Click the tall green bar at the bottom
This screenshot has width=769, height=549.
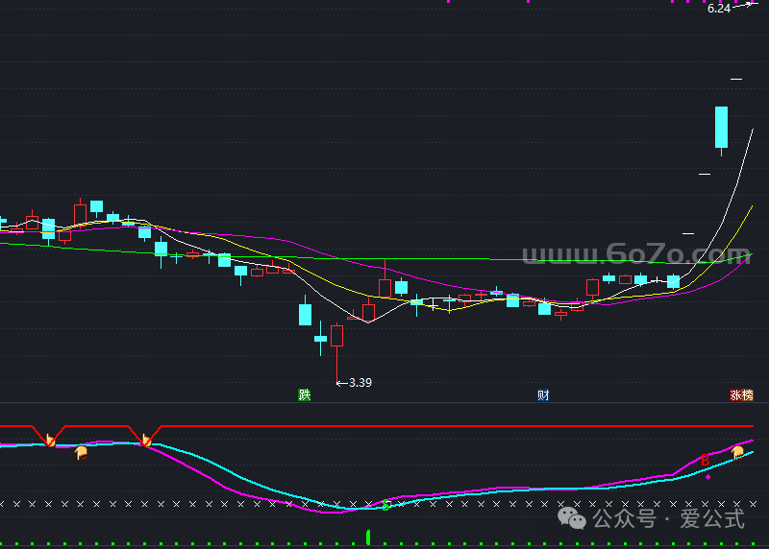[368, 537]
